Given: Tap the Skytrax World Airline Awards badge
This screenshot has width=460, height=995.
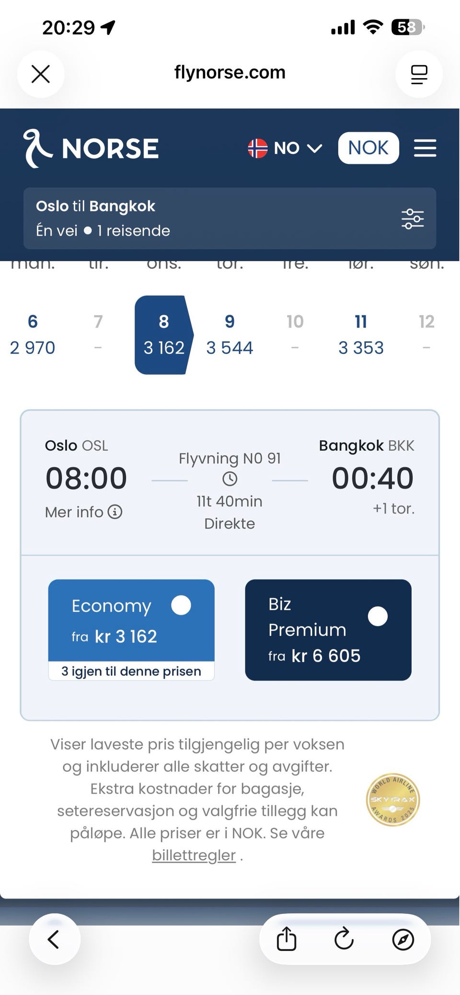Looking at the screenshot, I should [393, 800].
